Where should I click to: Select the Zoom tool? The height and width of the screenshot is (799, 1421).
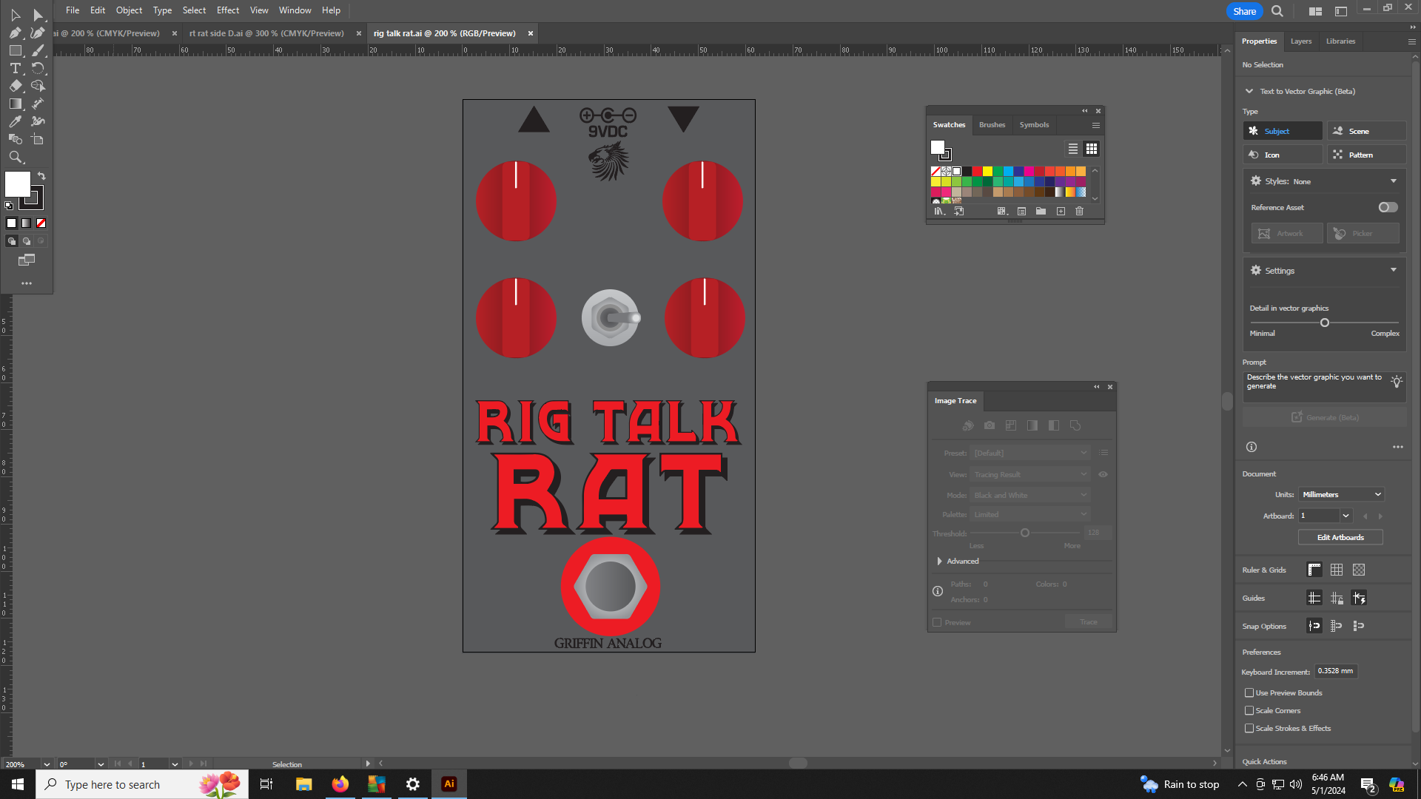click(15, 157)
